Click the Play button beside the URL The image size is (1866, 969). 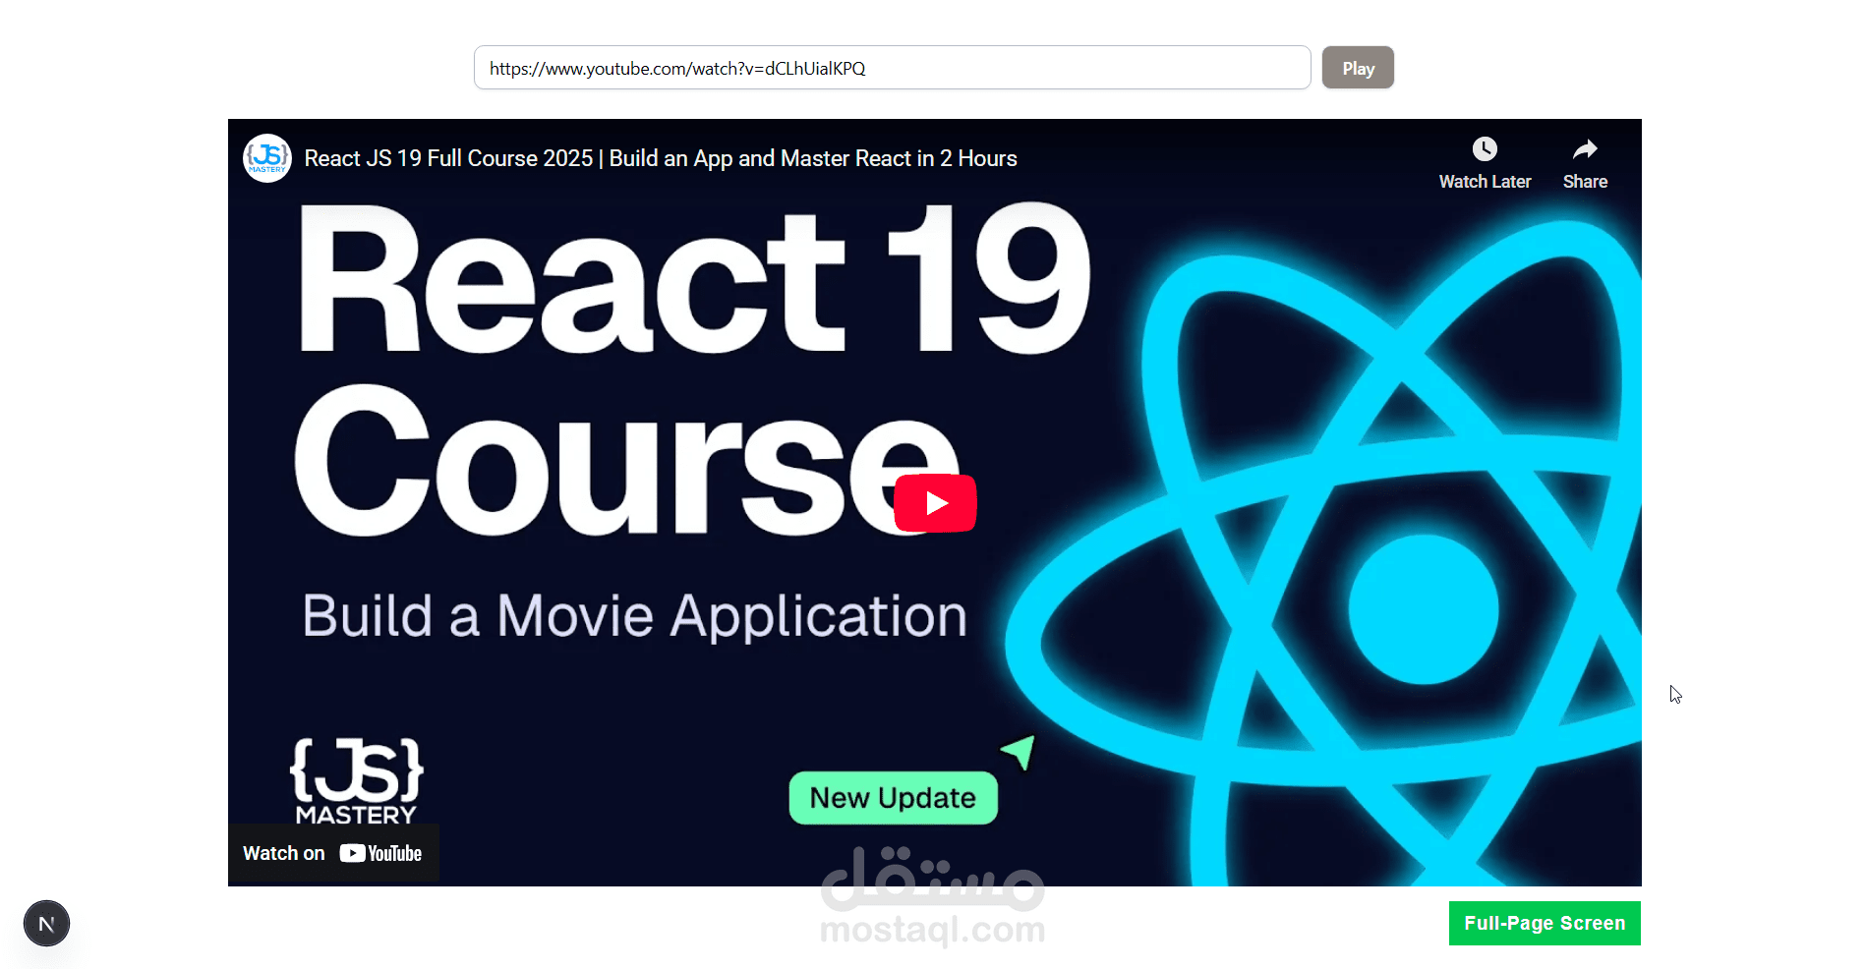tap(1358, 68)
